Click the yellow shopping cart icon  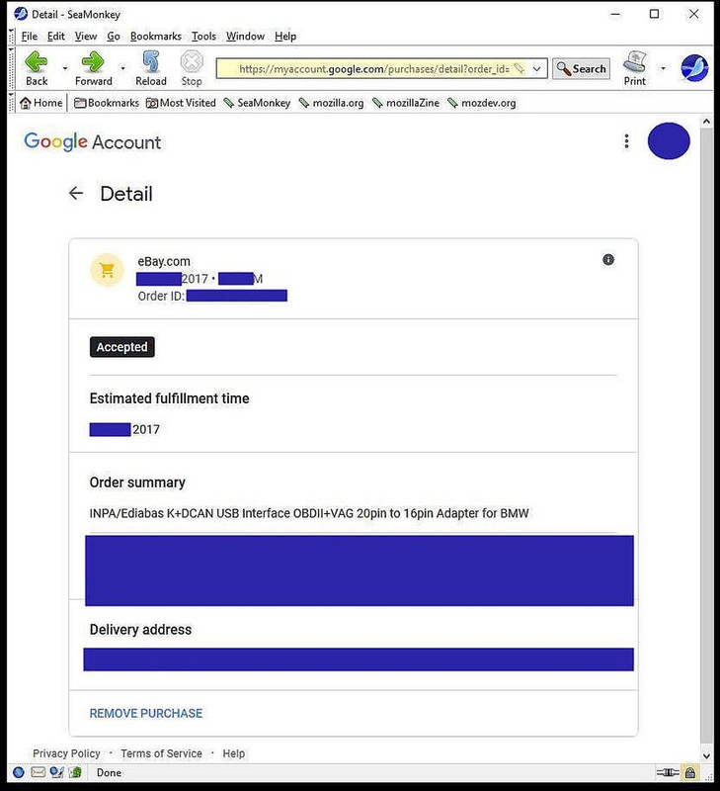[107, 270]
